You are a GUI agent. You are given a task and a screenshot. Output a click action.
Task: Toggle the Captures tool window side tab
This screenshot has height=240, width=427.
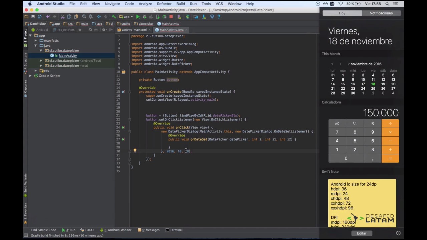pyautogui.click(x=25, y=89)
